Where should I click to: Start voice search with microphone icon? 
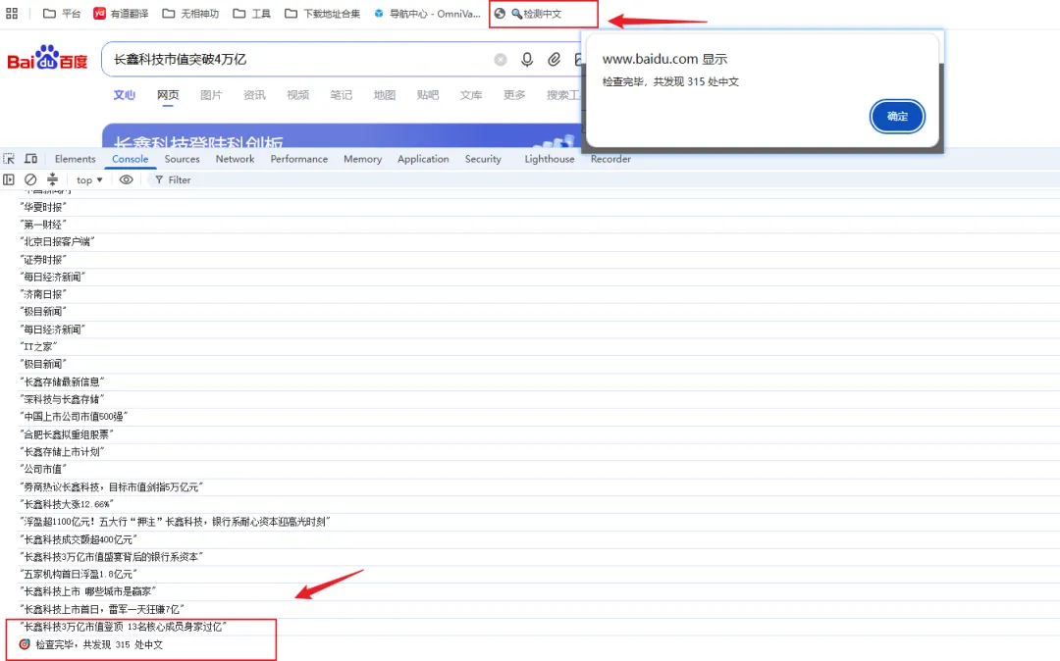pos(527,60)
